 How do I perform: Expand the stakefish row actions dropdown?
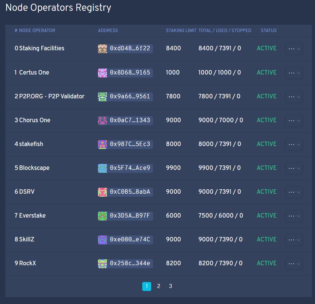click(x=294, y=144)
